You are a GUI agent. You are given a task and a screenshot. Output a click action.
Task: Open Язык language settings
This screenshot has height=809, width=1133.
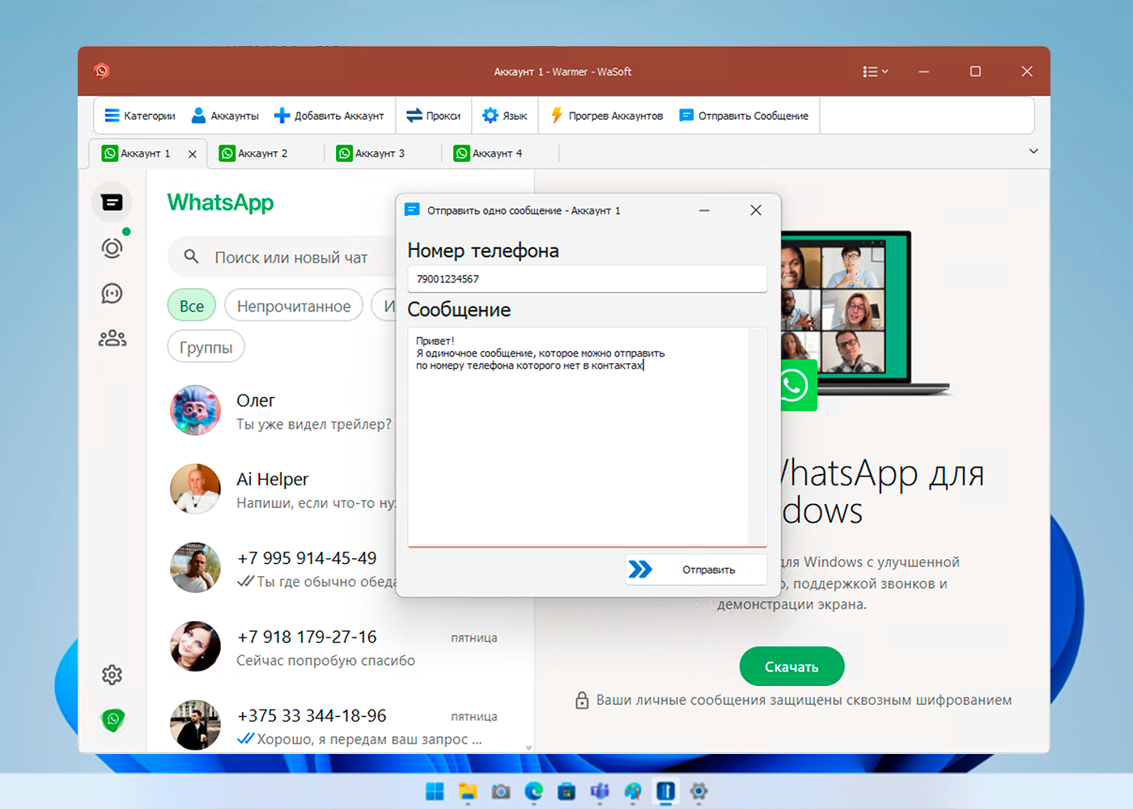pos(504,116)
